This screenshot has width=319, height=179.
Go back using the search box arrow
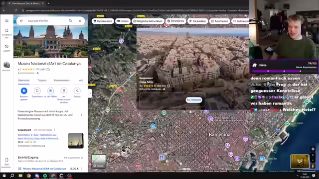click(x=21, y=21)
